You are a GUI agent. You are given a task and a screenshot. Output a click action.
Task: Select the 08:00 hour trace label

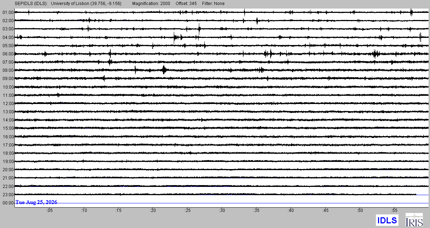[x=8, y=70]
